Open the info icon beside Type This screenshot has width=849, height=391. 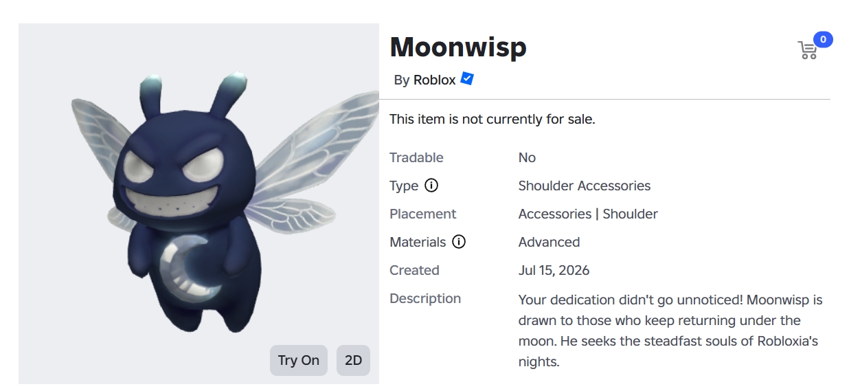431,186
